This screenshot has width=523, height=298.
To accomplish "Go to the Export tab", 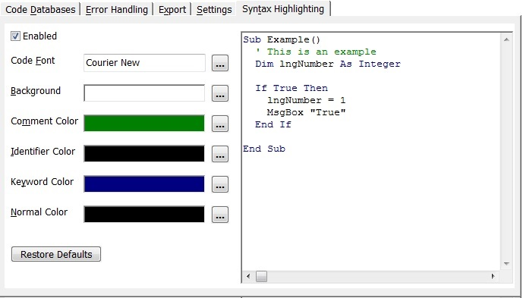I will tap(172, 10).
